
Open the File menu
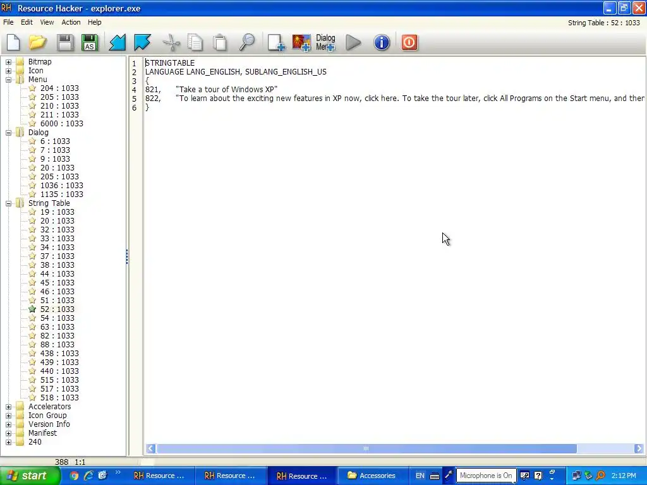pos(8,22)
